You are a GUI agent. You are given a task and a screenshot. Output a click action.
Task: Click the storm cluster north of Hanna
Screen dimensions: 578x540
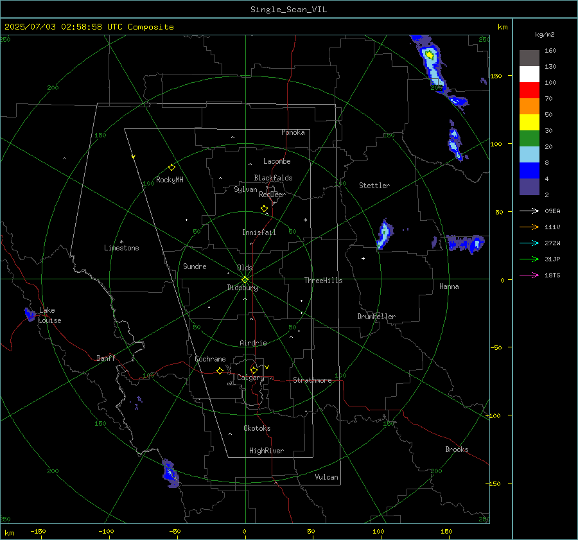465,243
